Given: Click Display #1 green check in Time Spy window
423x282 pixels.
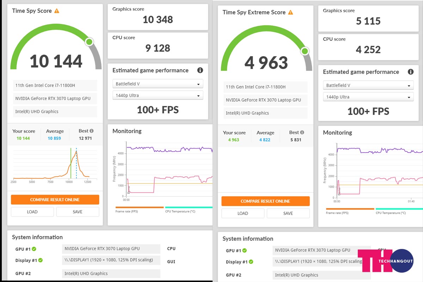Looking at the screenshot, I should tap(41, 260).
